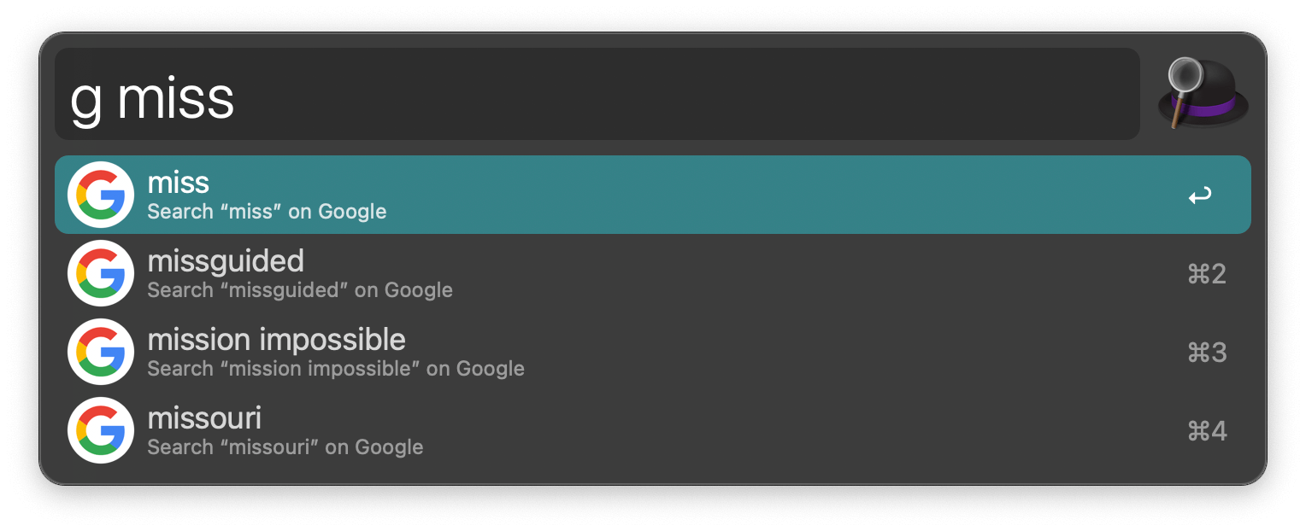Click the Google icon for "mission impossible"

(x=100, y=352)
